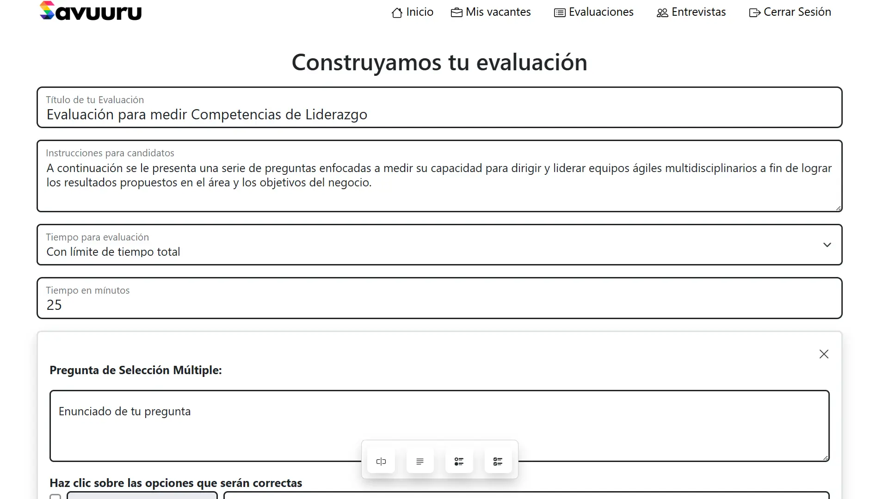876x499 pixels.
Task: Click the home icon beside Inicio
Action: [x=396, y=12]
